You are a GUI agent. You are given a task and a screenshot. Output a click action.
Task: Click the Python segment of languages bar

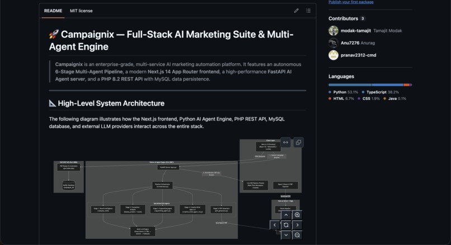(x=350, y=85)
